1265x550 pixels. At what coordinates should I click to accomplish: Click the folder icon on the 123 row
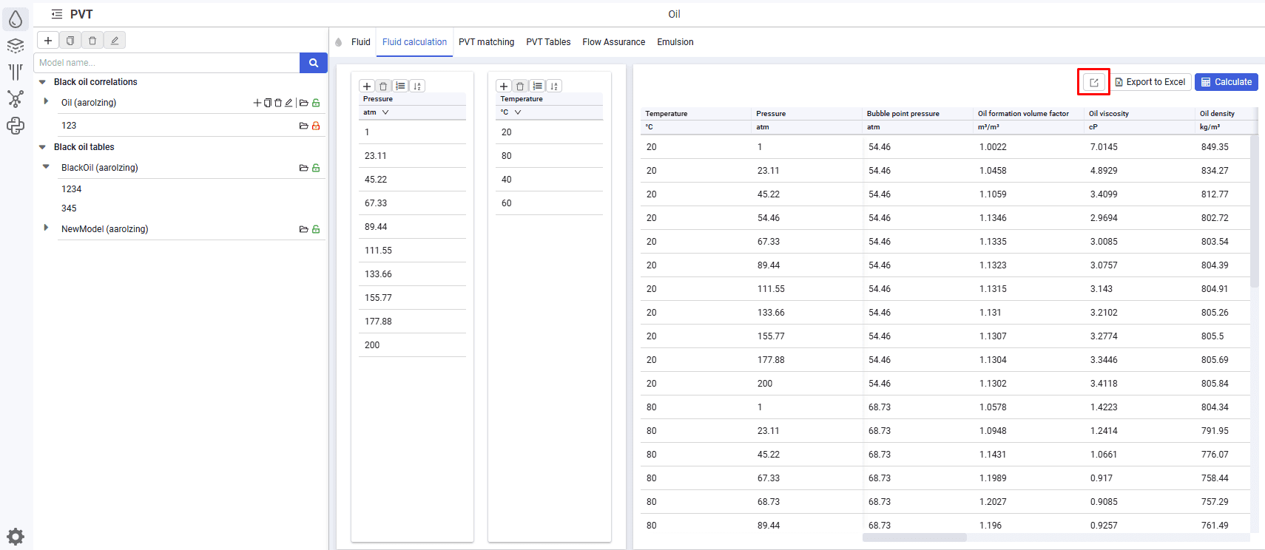click(303, 126)
